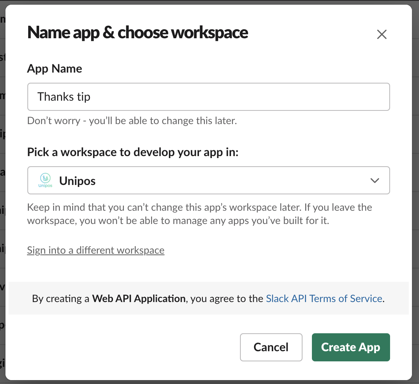Viewport: 419px width, 384px height.
Task: Focus the App Name field containing Thanks tip
Action: coord(208,97)
